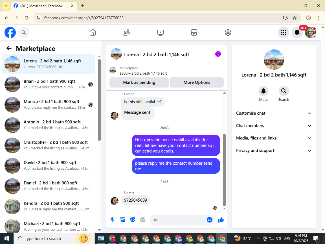This screenshot has height=244, width=325.
Task: Open the purple conversation information icon
Action: [x=218, y=54]
